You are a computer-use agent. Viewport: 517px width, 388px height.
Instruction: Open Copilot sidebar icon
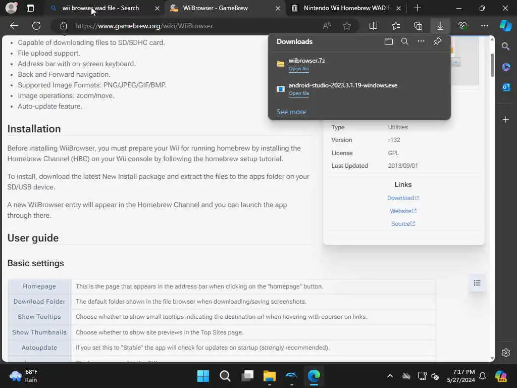click(505, 26)
